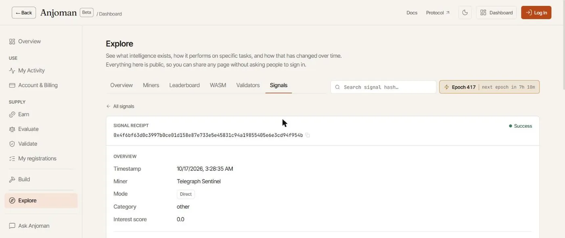Viewport: 565px width, 238px height.
Task: Click the Epoch 417 indicator
Action: point(489,87)
